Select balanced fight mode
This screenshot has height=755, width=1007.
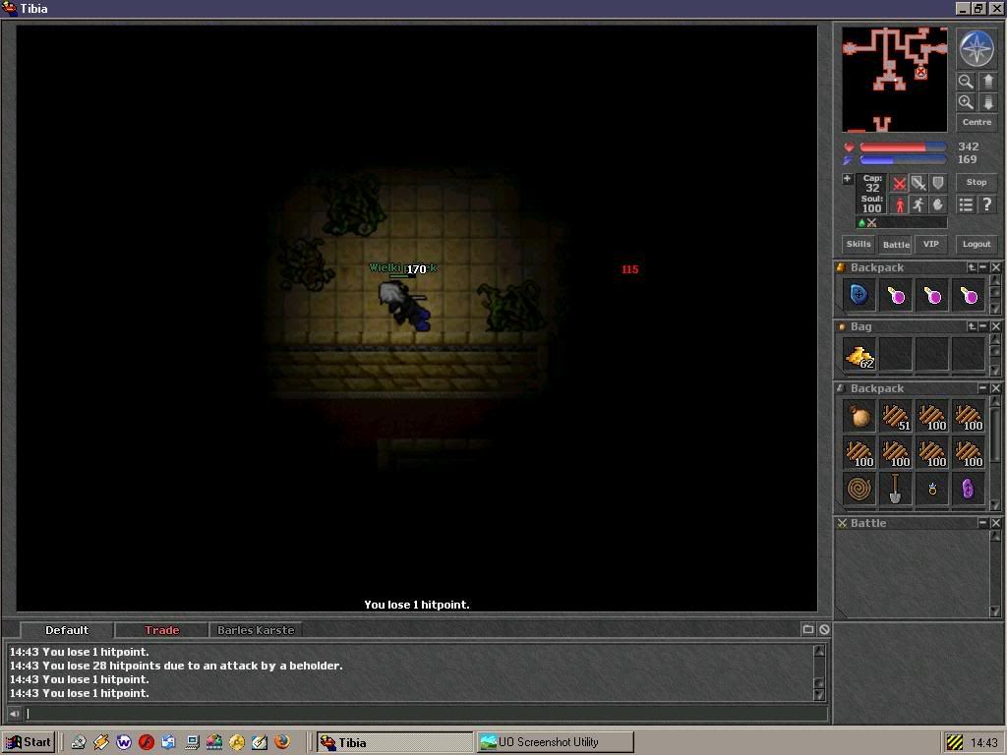pos(919,184)
